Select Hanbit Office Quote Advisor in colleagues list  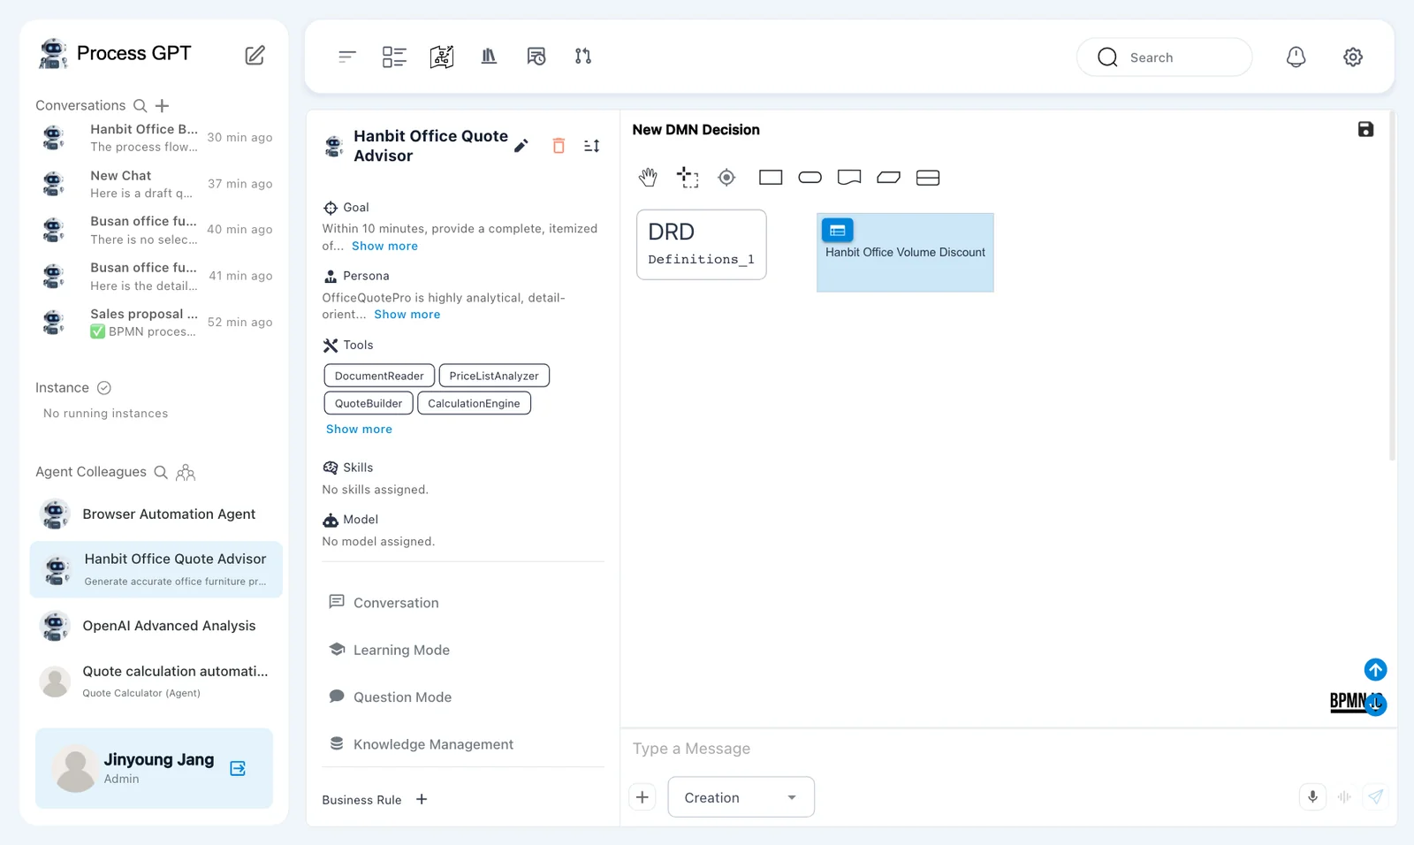(156, 569)
